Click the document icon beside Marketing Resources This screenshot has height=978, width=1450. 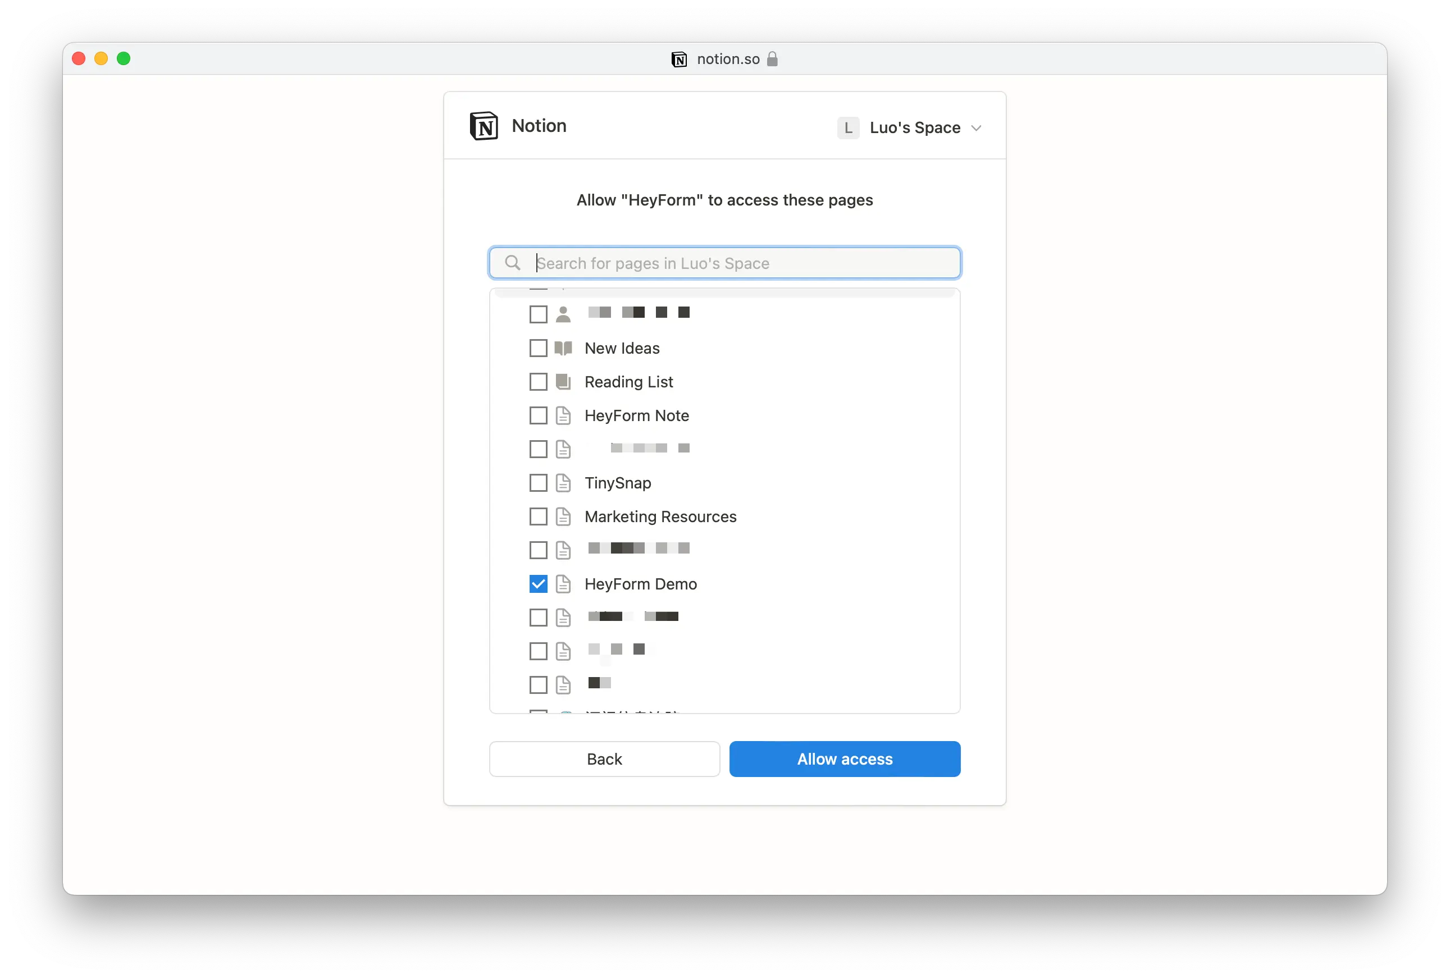[x=563, y=516]
